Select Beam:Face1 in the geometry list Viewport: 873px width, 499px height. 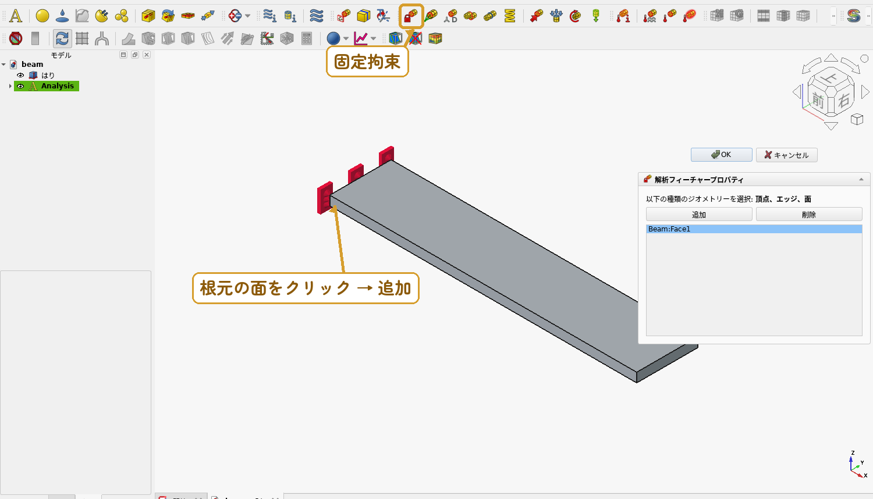tap(754, 229)
